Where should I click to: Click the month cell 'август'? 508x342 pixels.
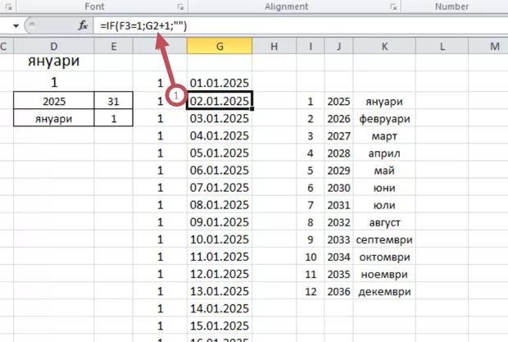(x=384, y=222)
